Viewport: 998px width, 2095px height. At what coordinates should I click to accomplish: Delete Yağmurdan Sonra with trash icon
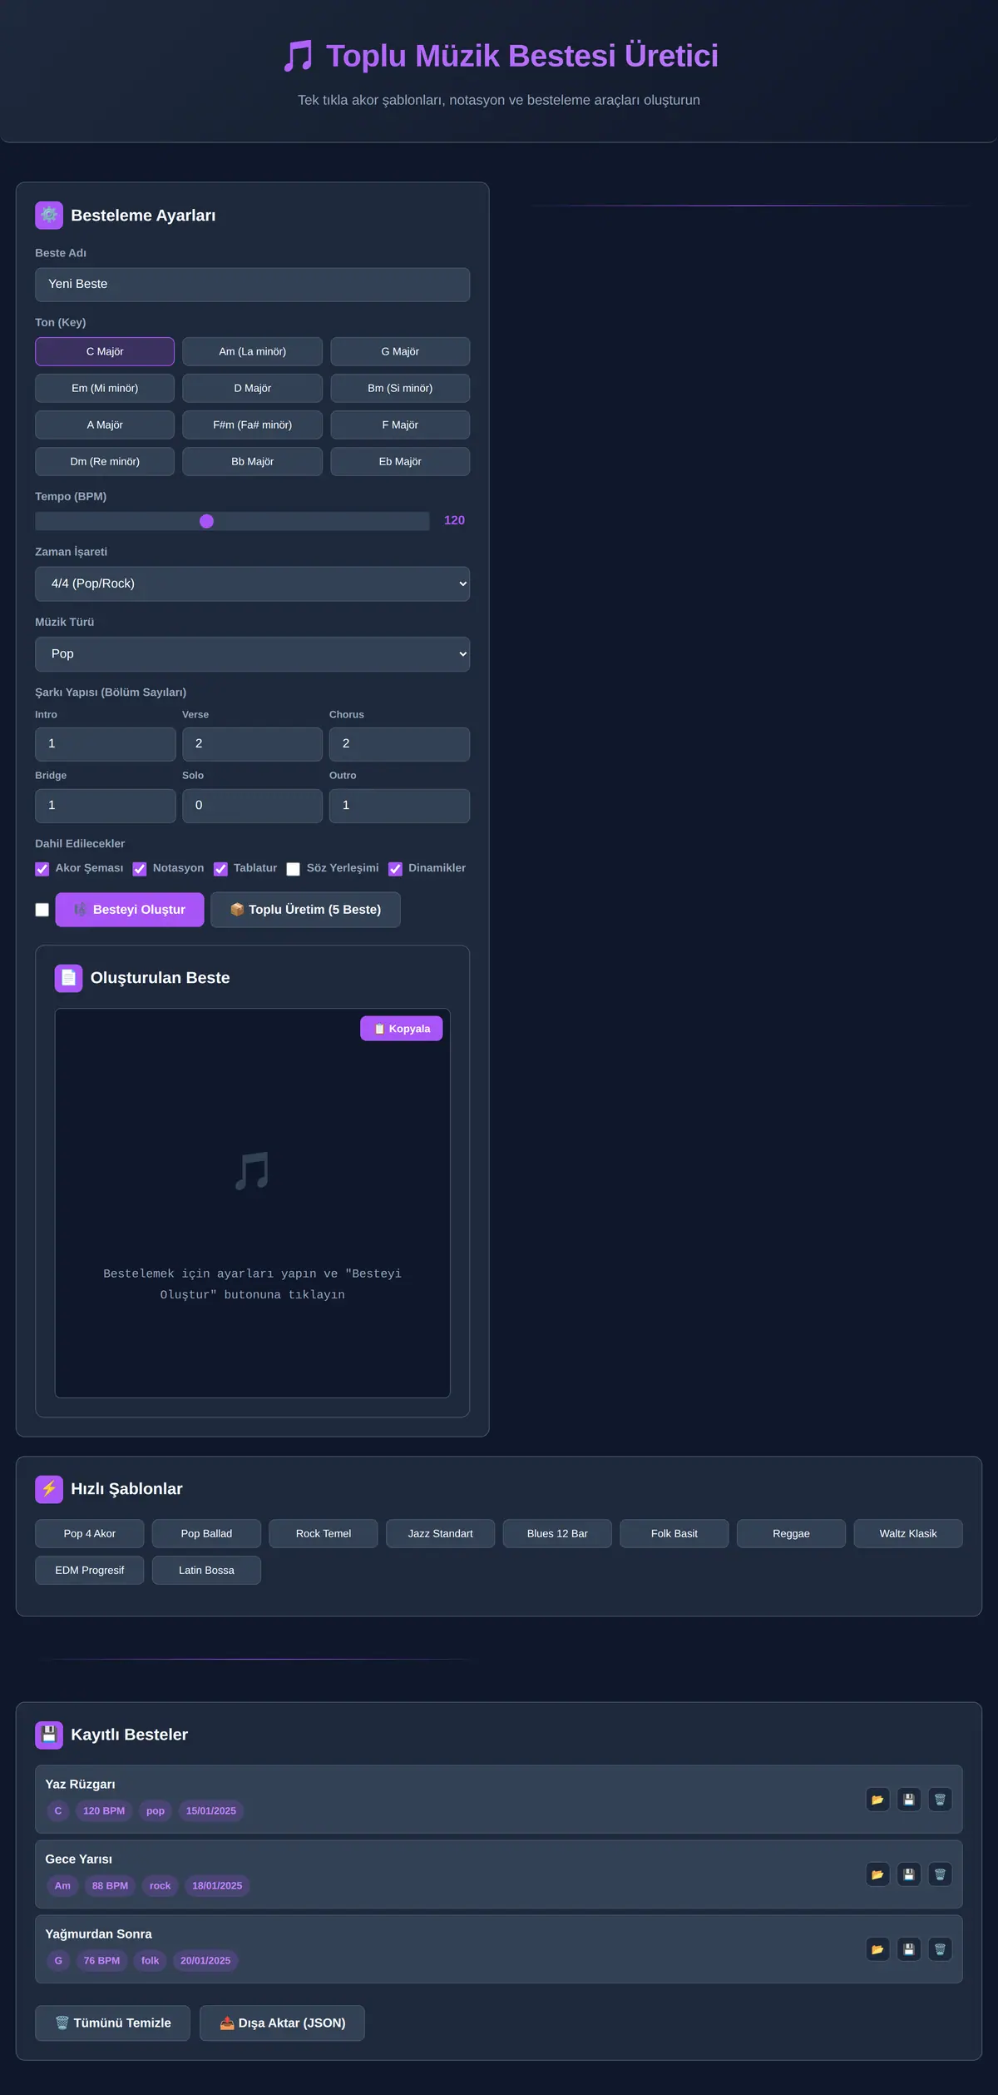940,1949
